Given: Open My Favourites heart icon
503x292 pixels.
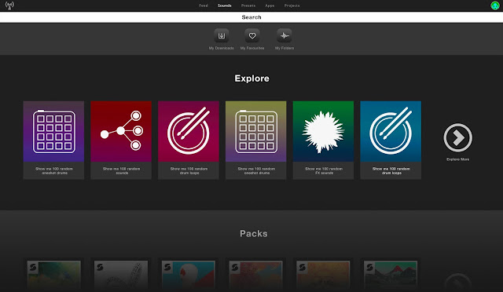Looking at the screenshot, I should coord(252,35).
